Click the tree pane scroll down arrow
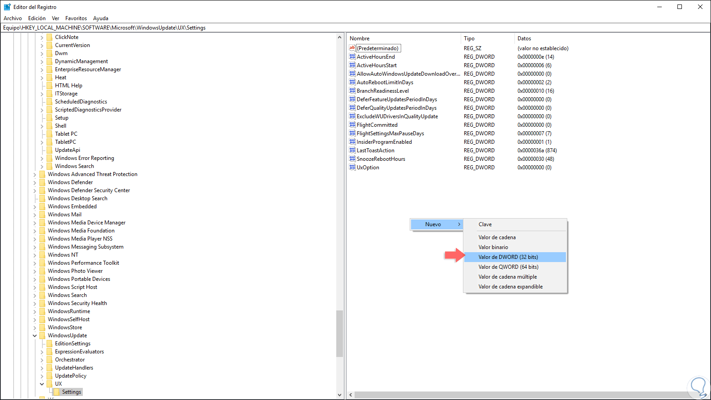The width and height of the screenshot is (711, 400). pyautogui.click(x=339, y=395)
